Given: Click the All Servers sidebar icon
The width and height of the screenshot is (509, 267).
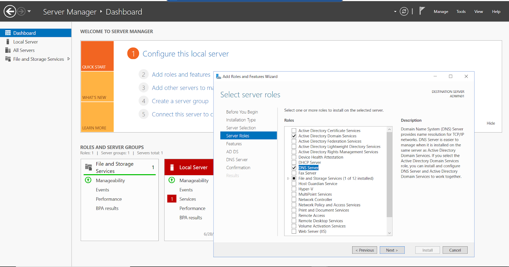Looking at the screenshot, I should coord(8,50).
